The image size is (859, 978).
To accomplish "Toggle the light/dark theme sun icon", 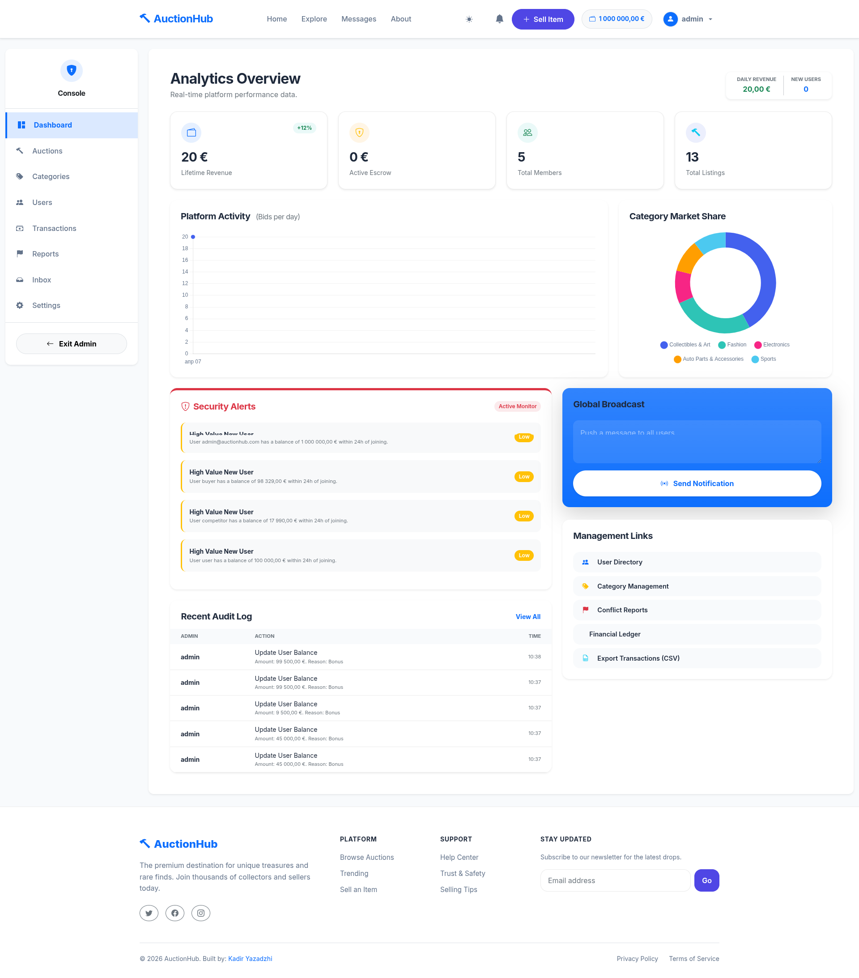I will point(469,19).
